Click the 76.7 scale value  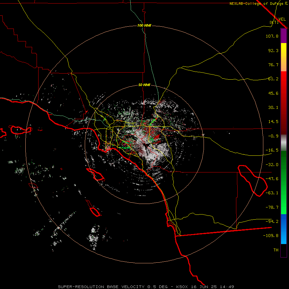[x=273, y=65]
